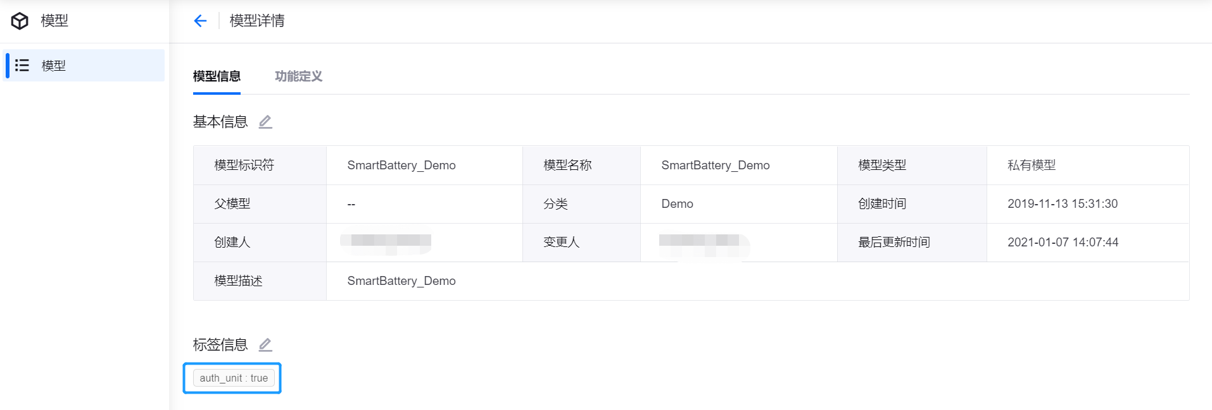This screenshot has width=1212, height=410.
Task: Select the highlighted 模型 sidebar menu label
Action: [54, 66]
